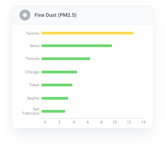165x146 pixels.
Task: Select the Seattle bar
Action: point(55,98)
